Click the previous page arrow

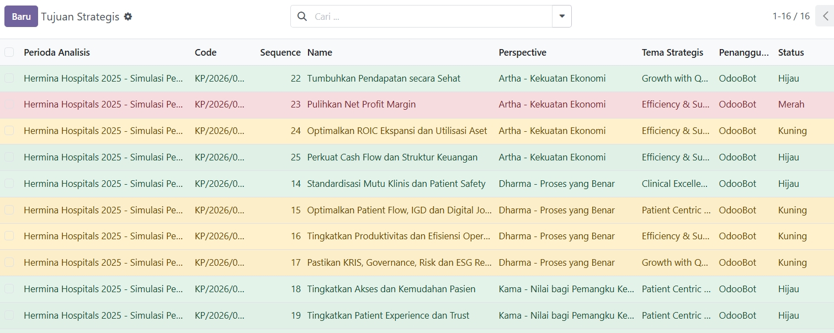[x=825, y=17]
